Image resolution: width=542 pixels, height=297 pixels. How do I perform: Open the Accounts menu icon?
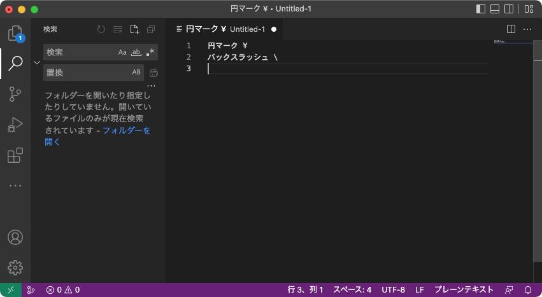[15, 237]
